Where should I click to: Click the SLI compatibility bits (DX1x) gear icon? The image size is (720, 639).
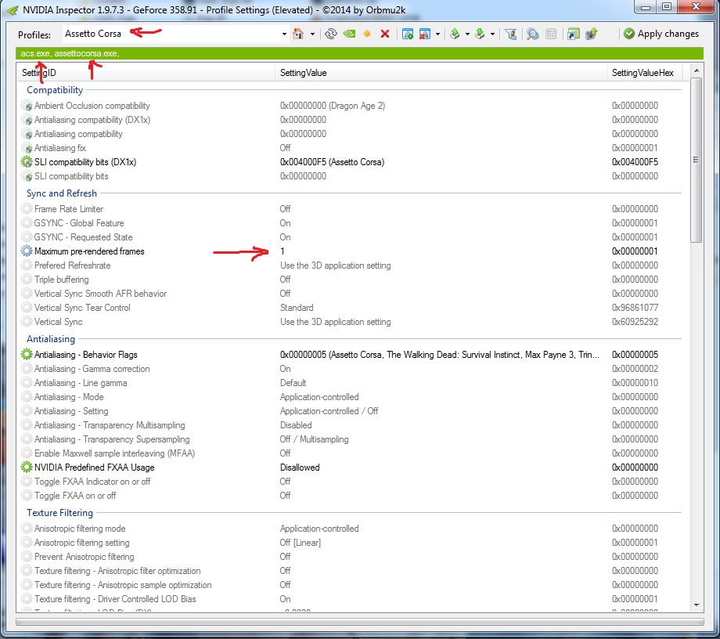point(27,162)
